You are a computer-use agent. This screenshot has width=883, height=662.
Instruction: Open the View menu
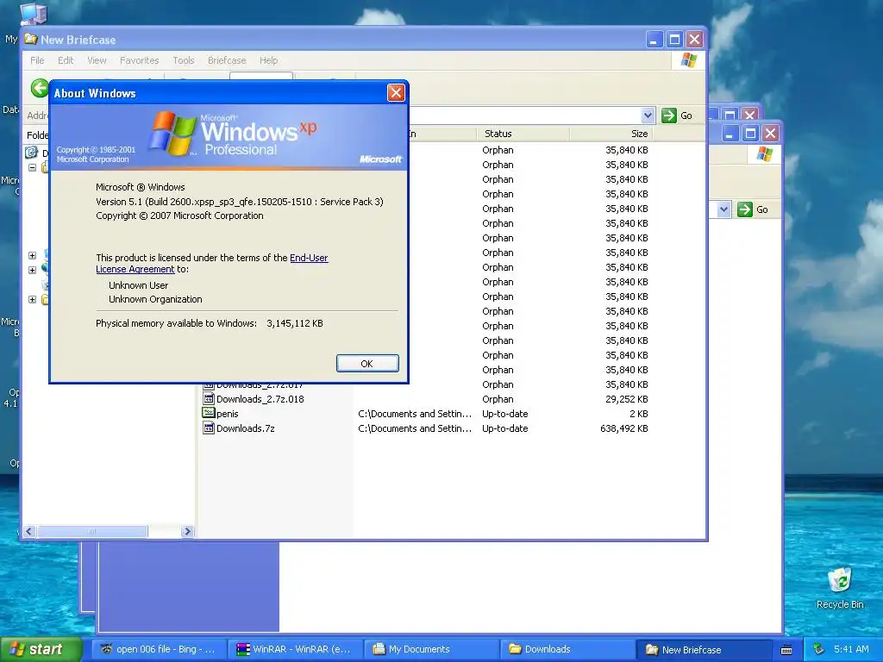coord(97,60)
